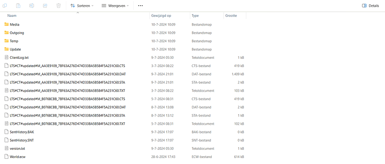Select the file name version.txt
Image resolution: width=385 pixels, height=164 pixels.
click(17, 149)
